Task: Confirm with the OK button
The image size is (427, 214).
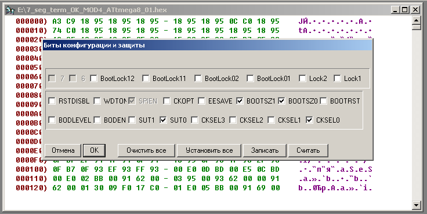Action: [x=94, y=150]
